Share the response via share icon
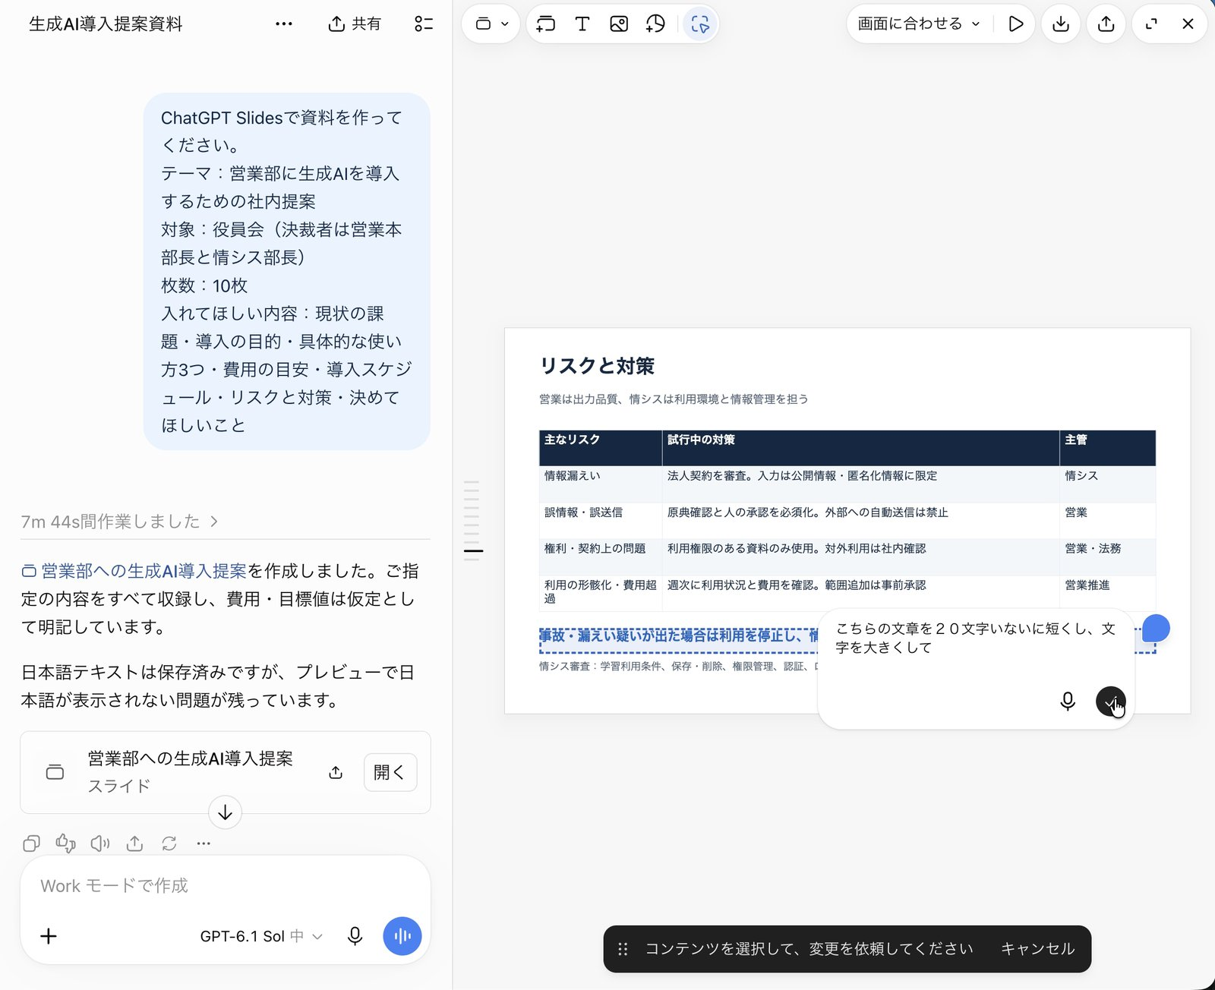 click(x=134, y=843)
